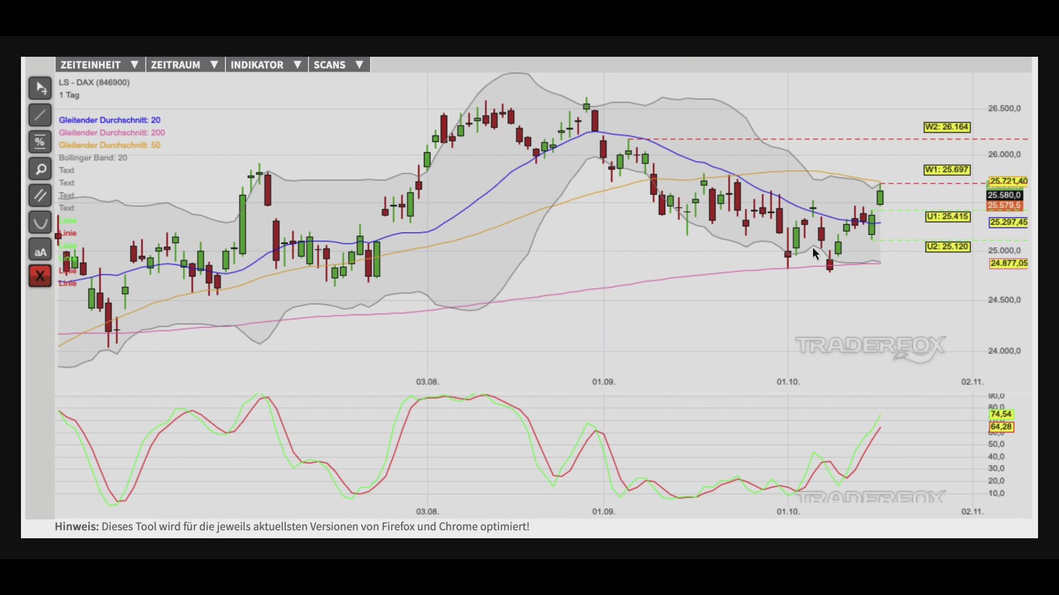Open the SCANS dropdown menu
Viewport: 1059px width, 595px height.
click(x=339, y=64)
